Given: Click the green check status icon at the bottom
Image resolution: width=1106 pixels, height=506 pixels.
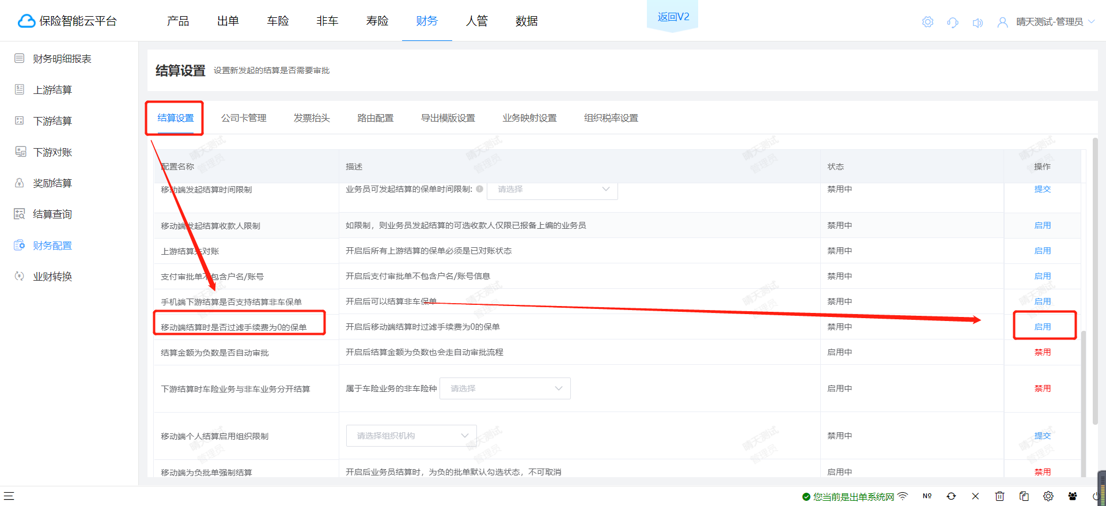Looking at the screenshot, I should pyautogui.click(x=806, y=496).
